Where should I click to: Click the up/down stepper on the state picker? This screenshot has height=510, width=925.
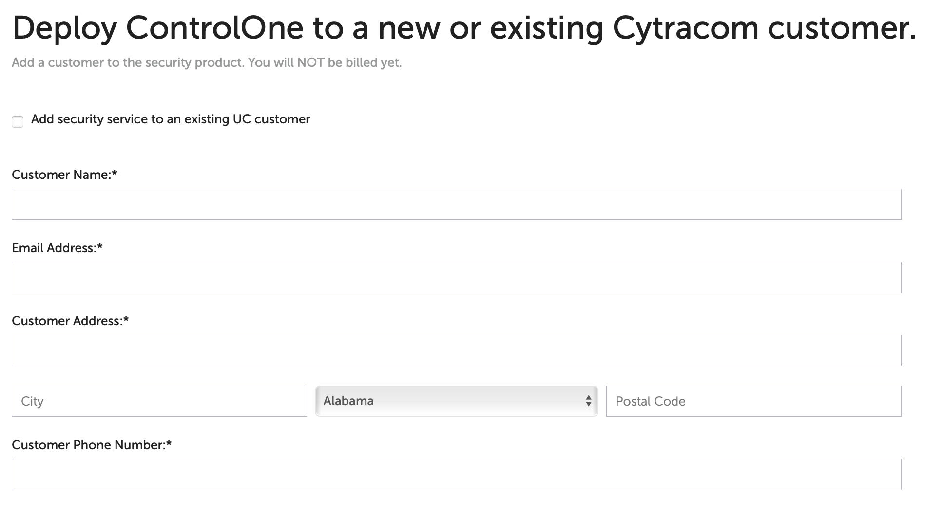coord(590,401)
